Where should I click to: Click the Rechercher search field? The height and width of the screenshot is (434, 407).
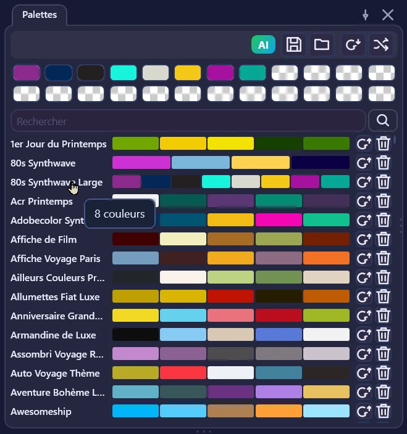click(188, 121)
